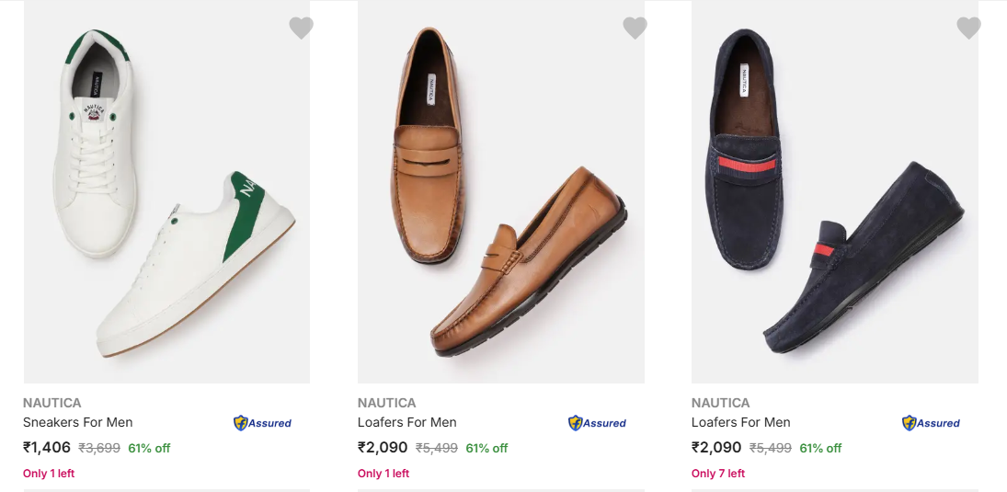Open navy Loafers For Men title link

741,422
